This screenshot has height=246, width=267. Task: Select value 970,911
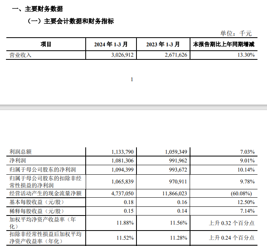(178, 181)
